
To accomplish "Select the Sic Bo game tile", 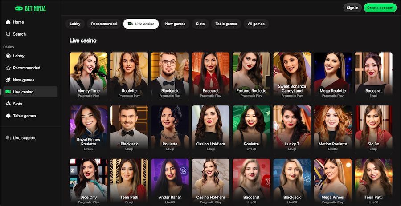I will coord(373,129).
